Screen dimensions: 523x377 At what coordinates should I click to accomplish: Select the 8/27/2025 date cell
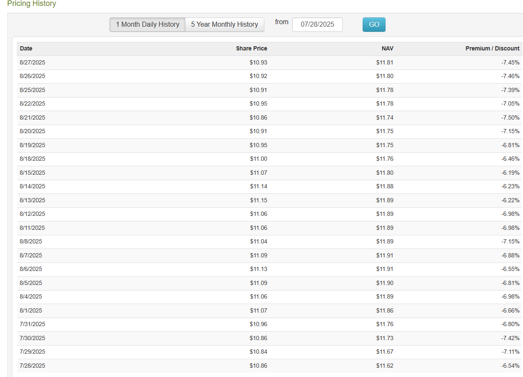click(x=32, y=62)
